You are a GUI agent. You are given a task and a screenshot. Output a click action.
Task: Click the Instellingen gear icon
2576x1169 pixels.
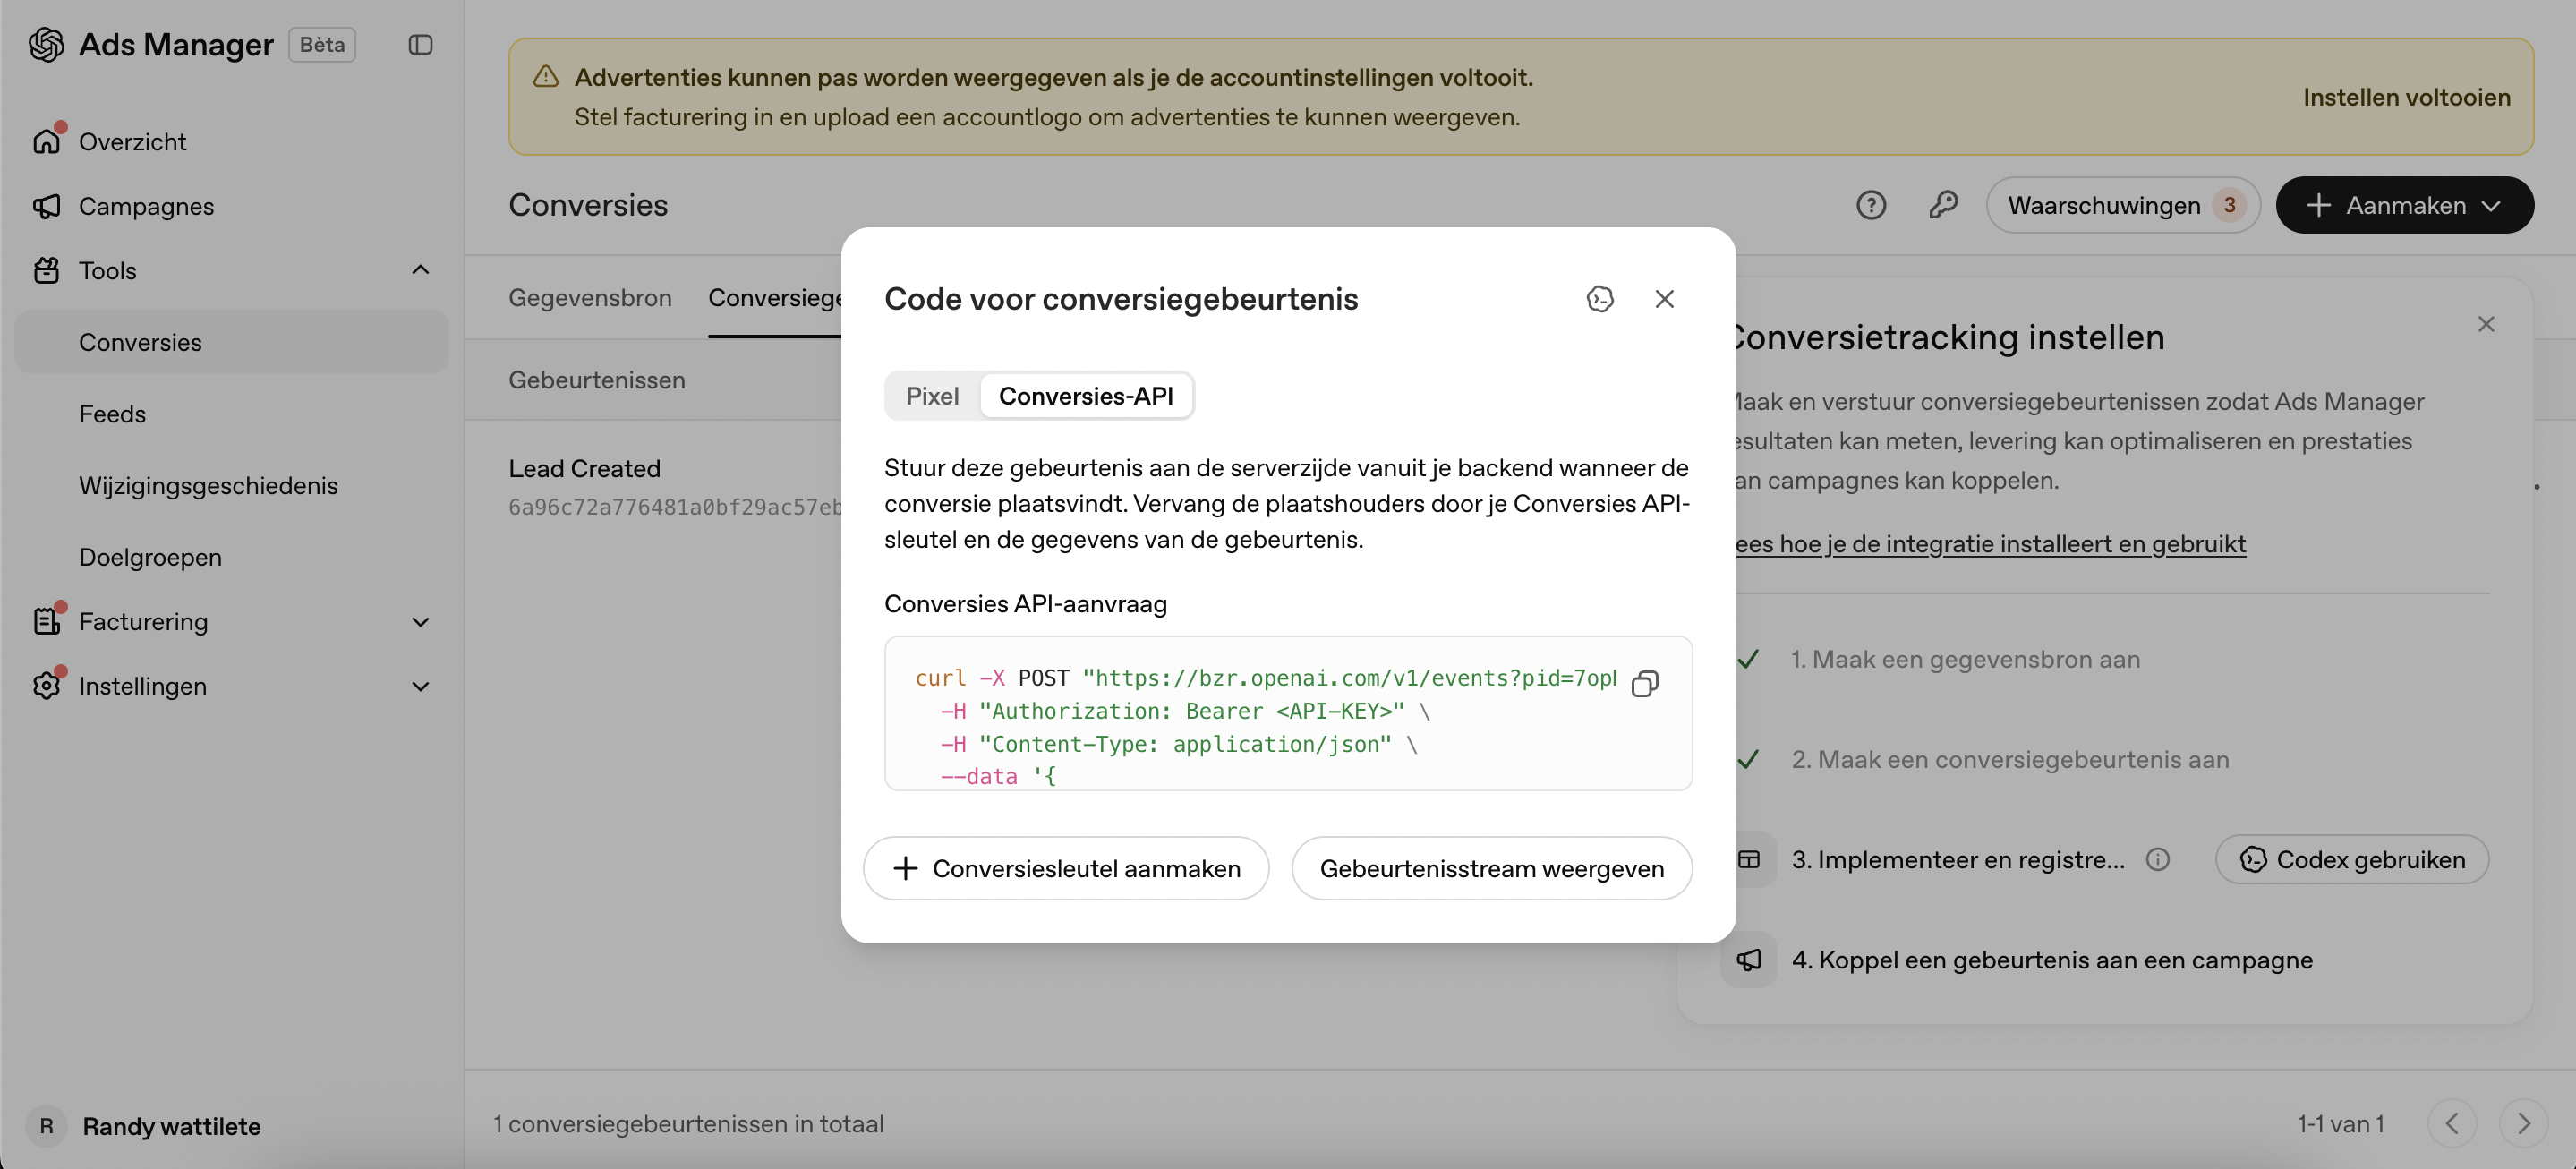click(x=46, y=686)
